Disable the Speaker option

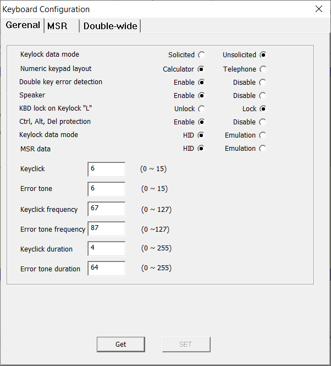(263, 96)
